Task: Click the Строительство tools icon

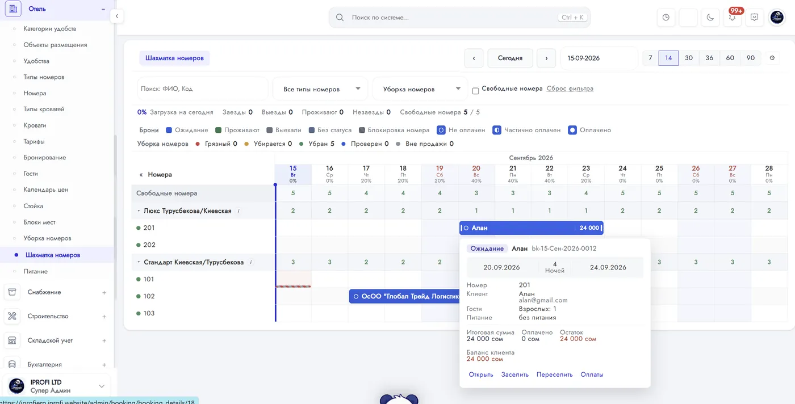Action: pyautogui.click(x=12, y=316)
